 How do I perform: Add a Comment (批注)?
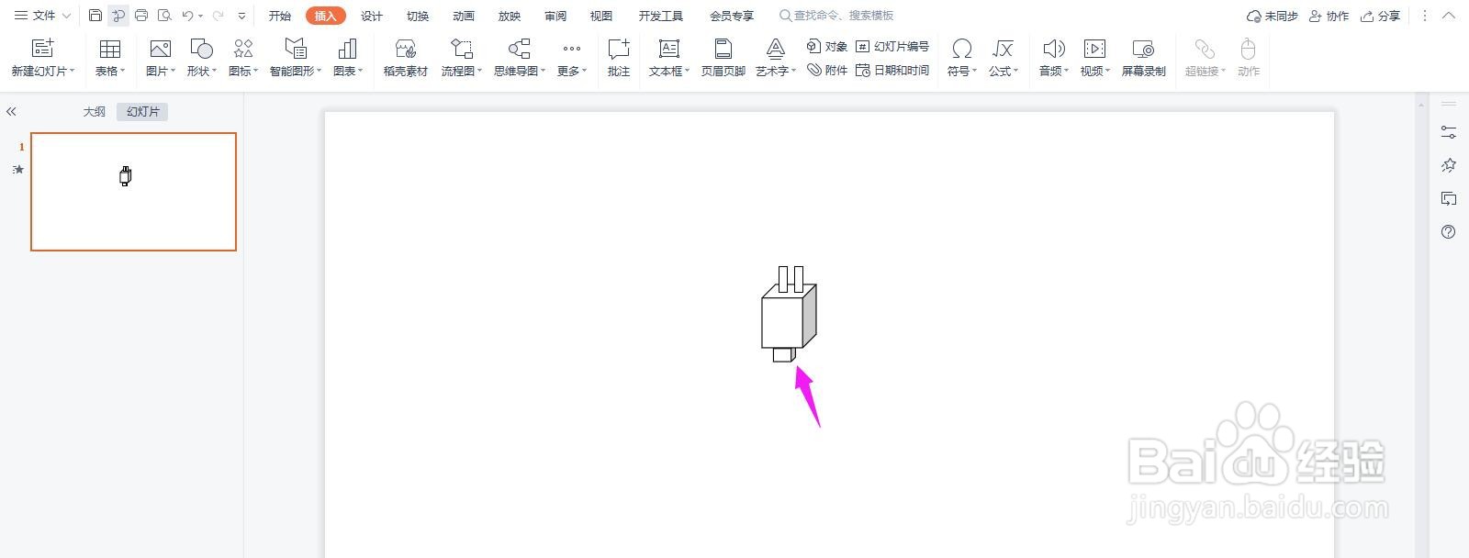pyautogui.click(x=619, y=57)
